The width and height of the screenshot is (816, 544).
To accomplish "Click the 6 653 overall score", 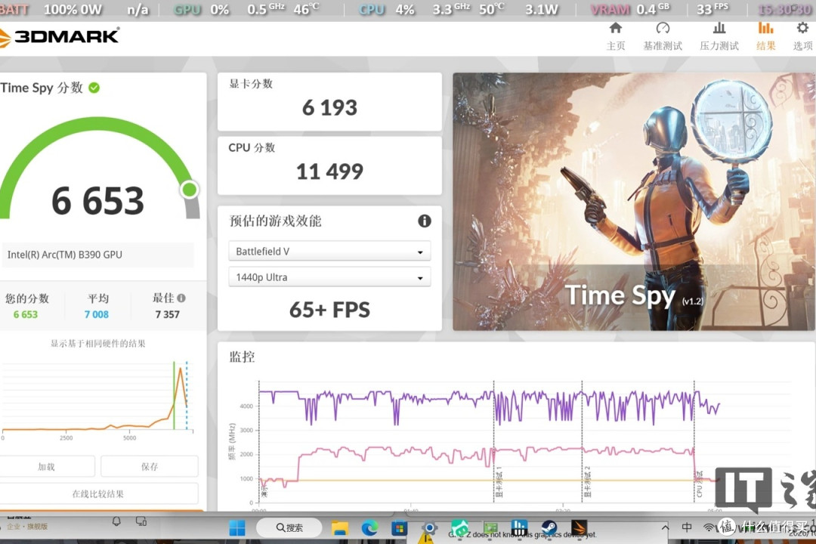I will [x=97, y=200].
